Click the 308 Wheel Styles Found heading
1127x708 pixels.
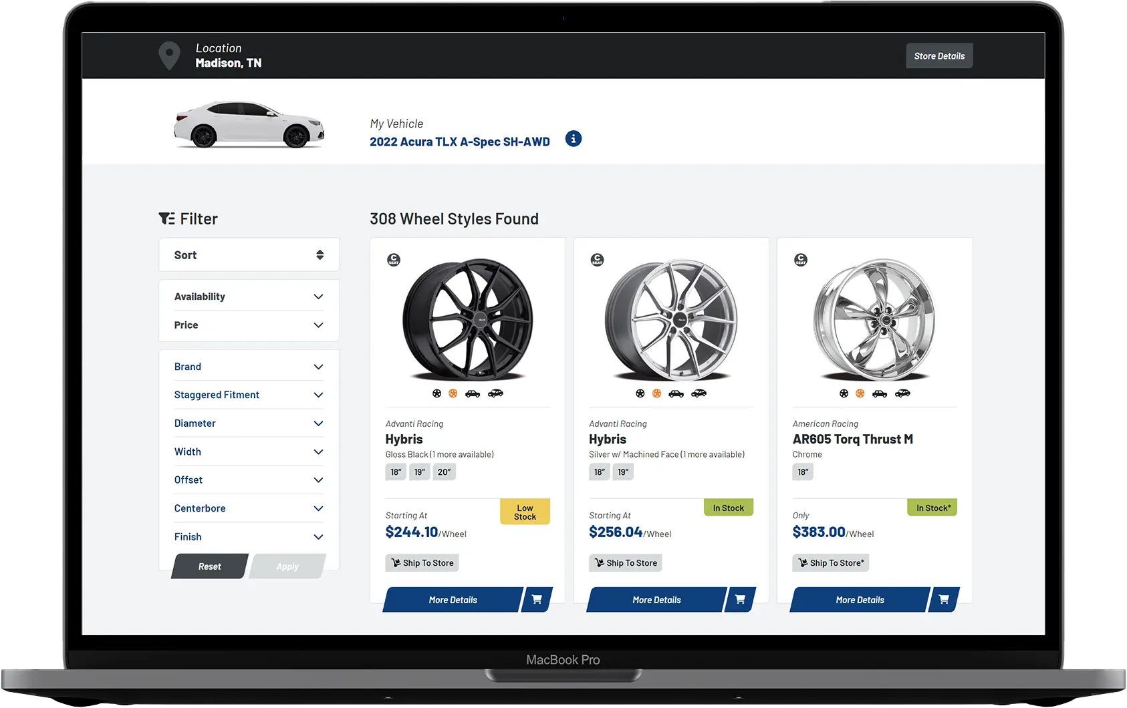coord(454,219)
